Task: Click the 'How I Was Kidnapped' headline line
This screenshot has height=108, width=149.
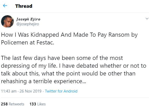Action: (x=69, y=35)
